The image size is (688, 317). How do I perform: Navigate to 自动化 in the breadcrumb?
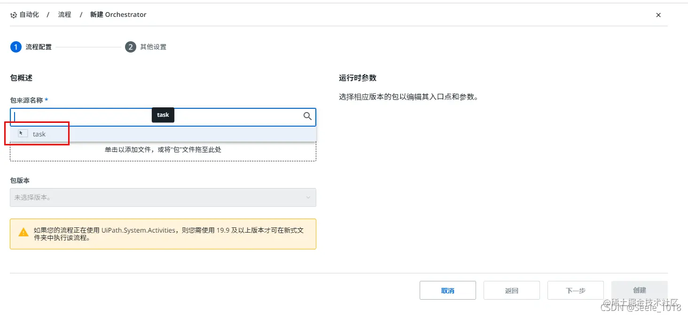click(x=29, y=15)
